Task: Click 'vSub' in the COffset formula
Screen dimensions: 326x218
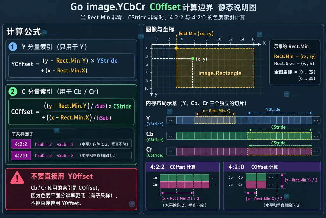Action: pyautogui.click(x=100, y=106)
